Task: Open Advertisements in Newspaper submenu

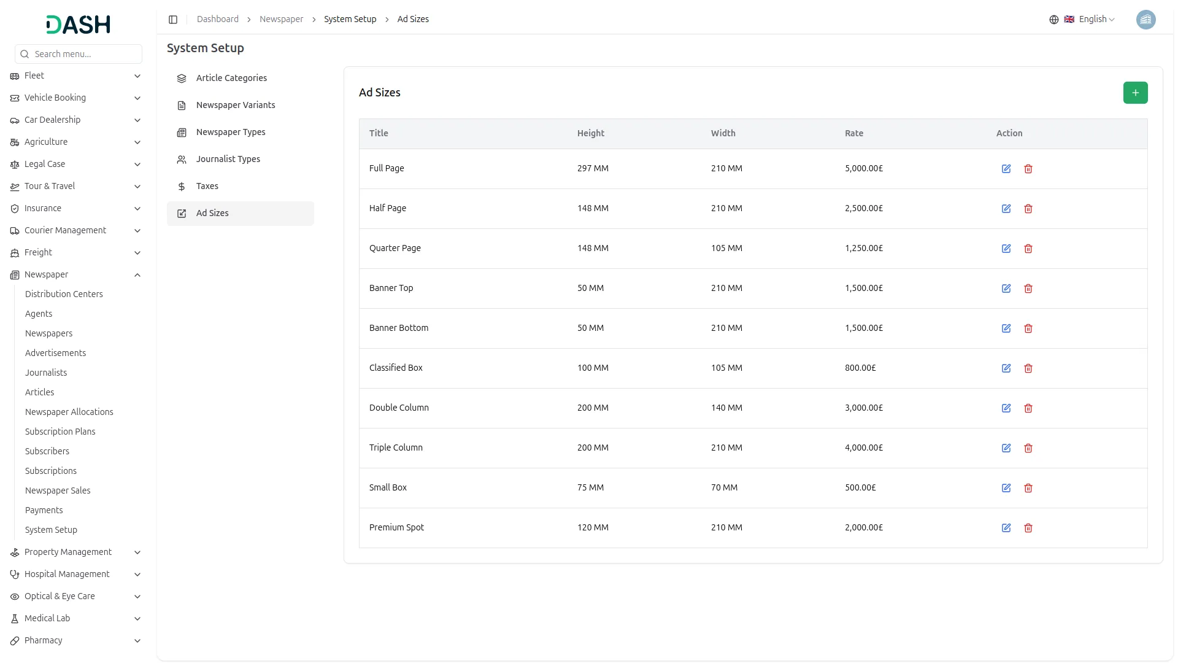Action: 55,353
